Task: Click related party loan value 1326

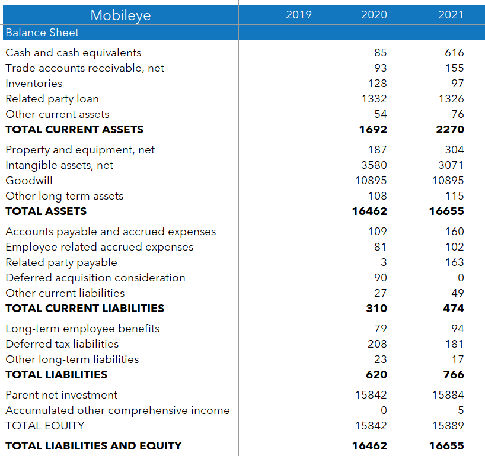Action: [x=451, y=99]
